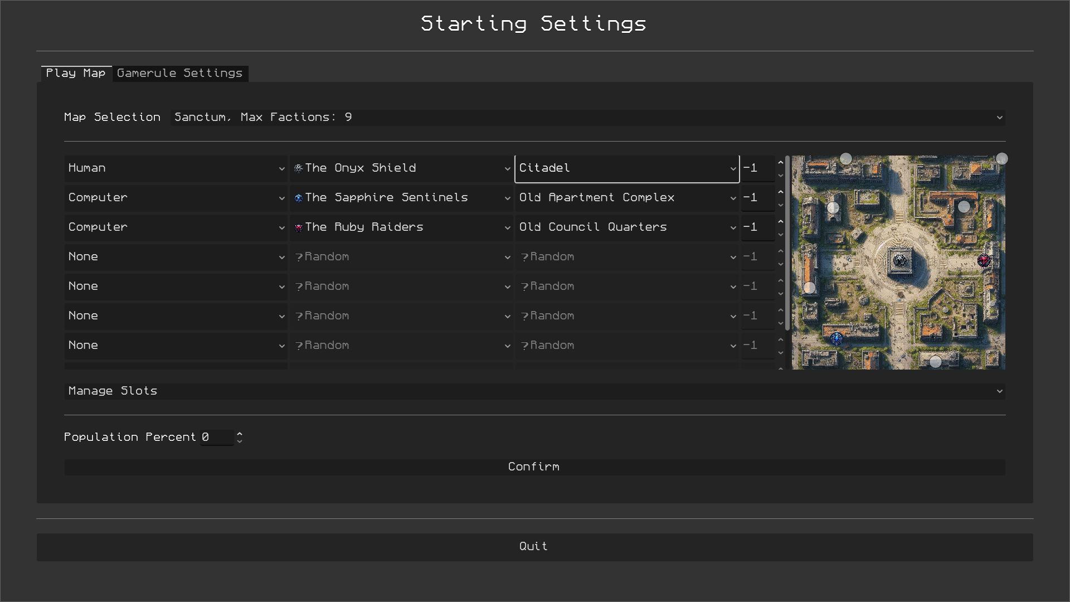This screenshot has width=1070, height=602.
Task: Increase the first row team number stepper
Action: [781, 162]
